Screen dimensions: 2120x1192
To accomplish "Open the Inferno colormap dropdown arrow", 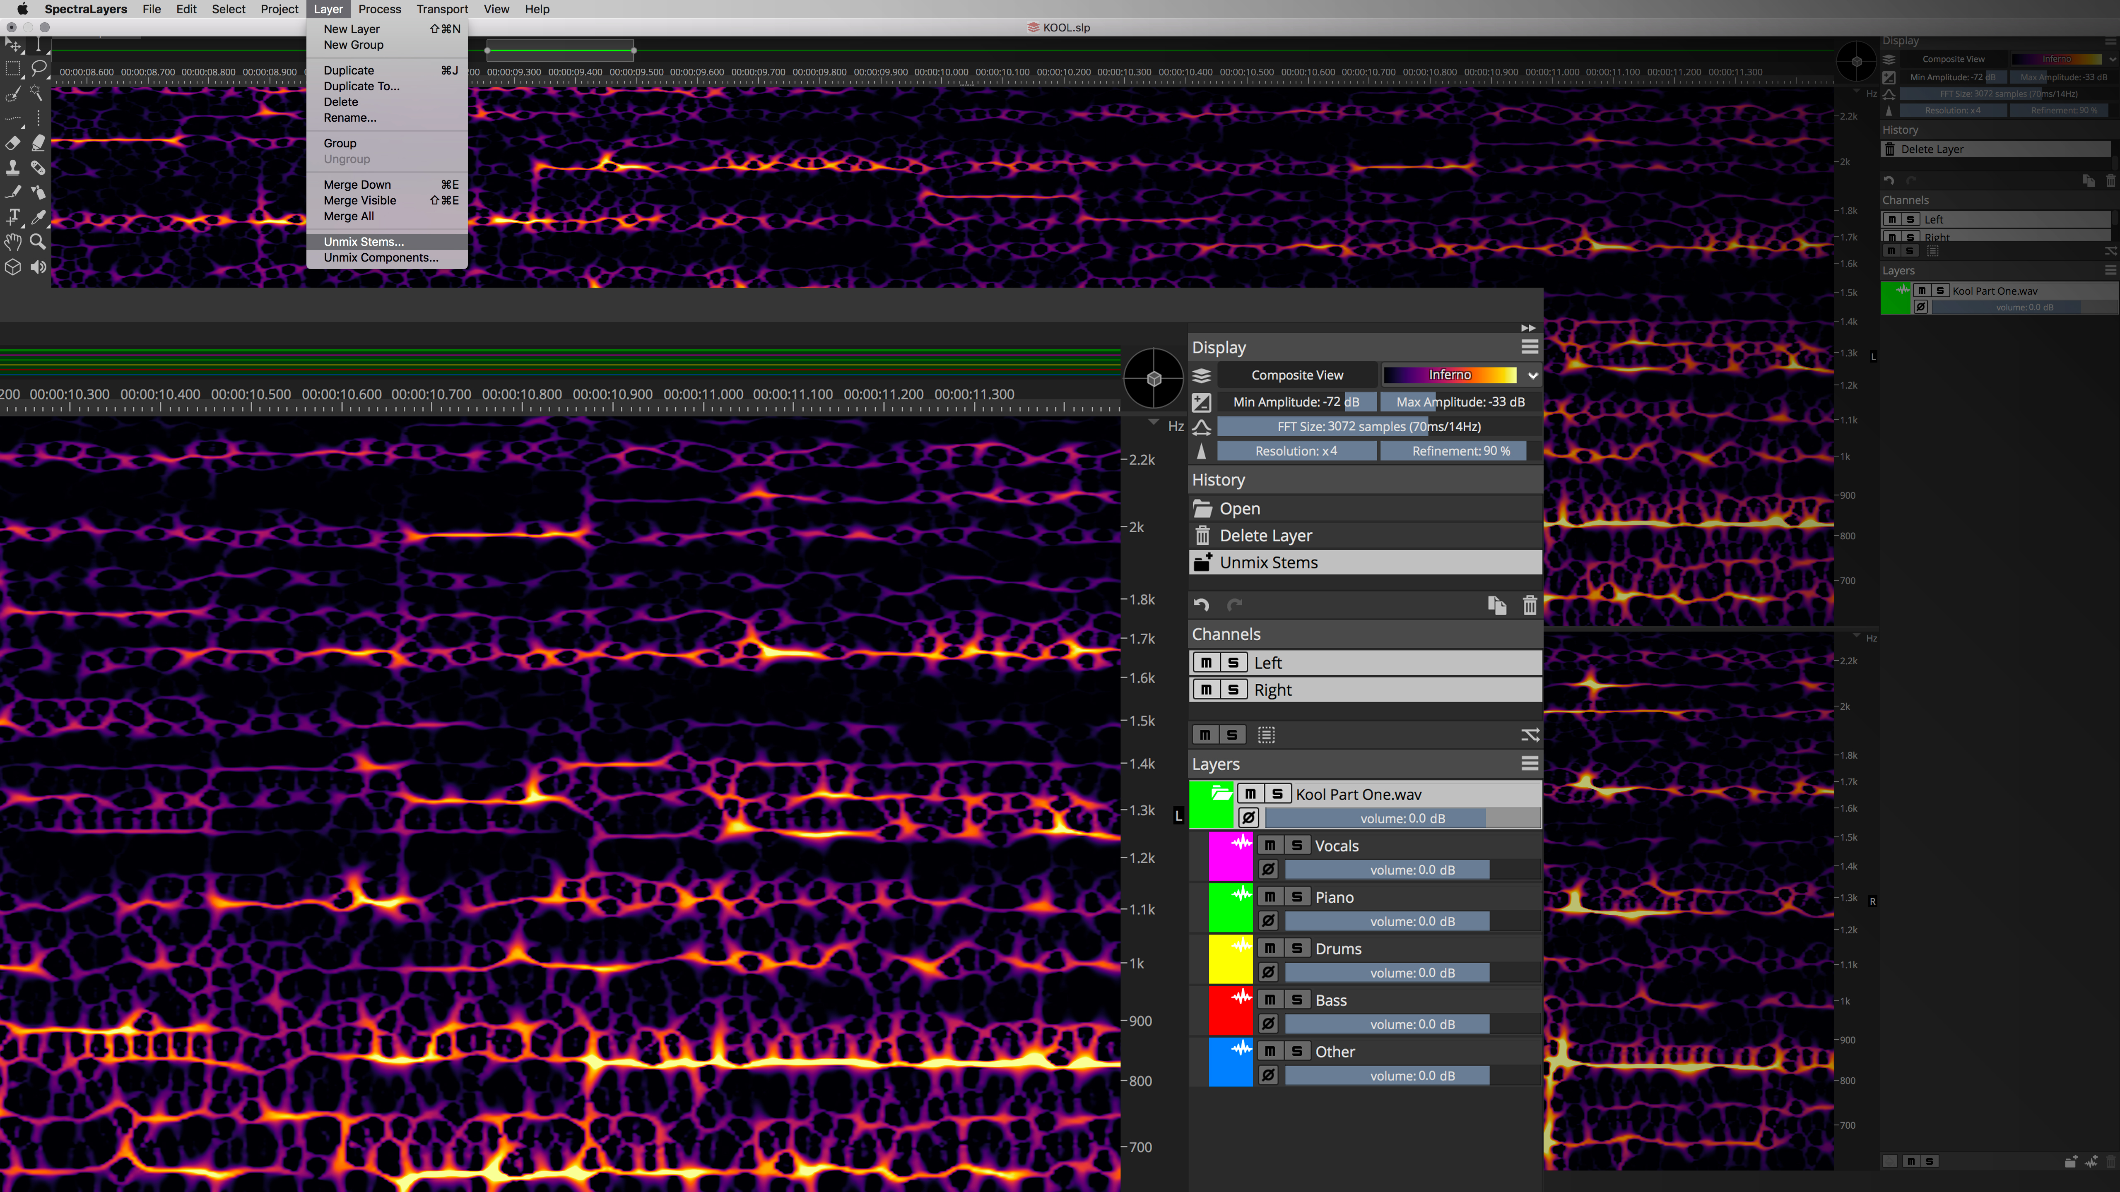I will point(1532,375).
